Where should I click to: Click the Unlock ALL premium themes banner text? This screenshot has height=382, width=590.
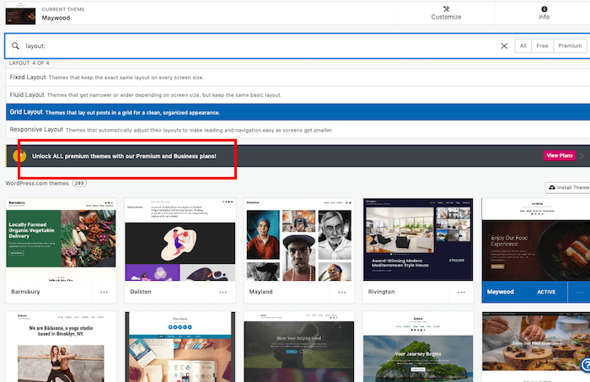[124, 156]
